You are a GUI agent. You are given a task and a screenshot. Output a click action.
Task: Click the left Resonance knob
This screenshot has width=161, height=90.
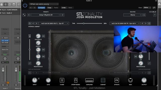click(x=38, y=63)
